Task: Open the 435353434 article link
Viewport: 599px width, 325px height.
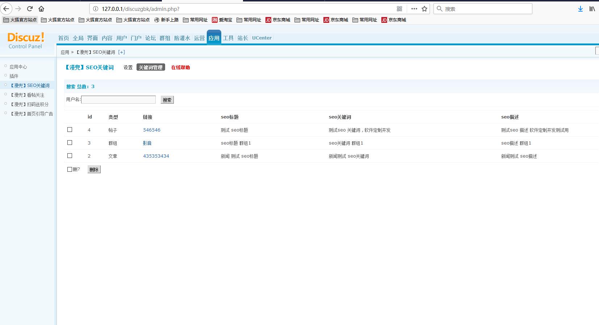Action: coord(156,156)
